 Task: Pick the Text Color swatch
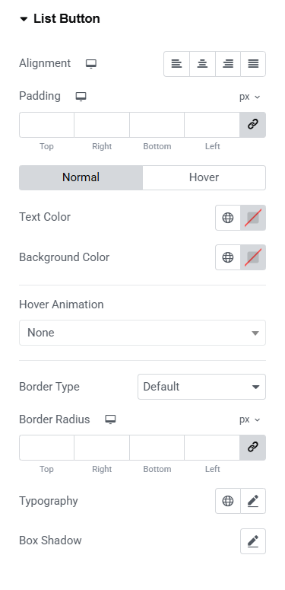click(253, 218)
